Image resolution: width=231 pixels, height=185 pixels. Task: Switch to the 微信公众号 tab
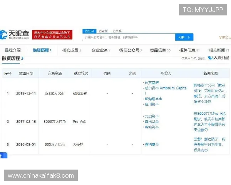131,50
